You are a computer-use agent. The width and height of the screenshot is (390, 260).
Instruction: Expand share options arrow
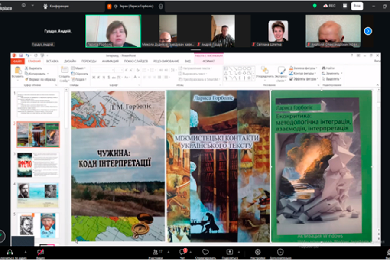pos(238,252)
